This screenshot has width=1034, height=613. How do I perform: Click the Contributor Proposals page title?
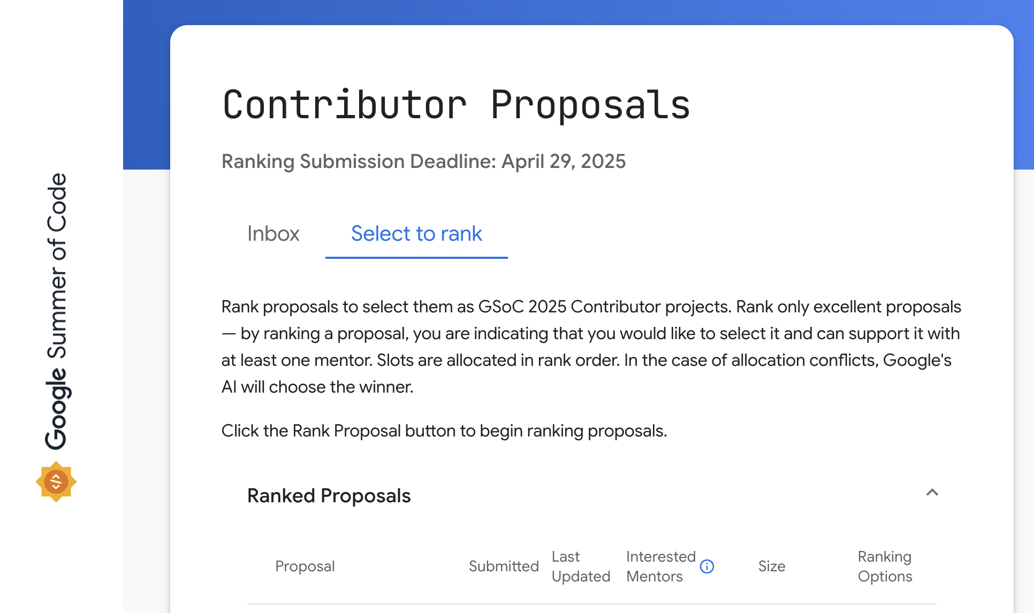point(456,105)
